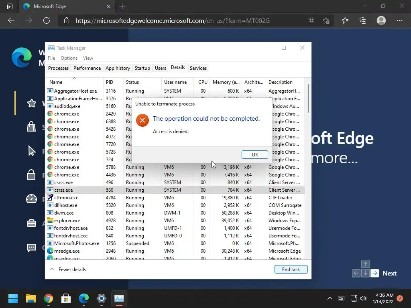Screen dimensions: 411x308
Task: Select the Details tab
Action: point(178,67)
